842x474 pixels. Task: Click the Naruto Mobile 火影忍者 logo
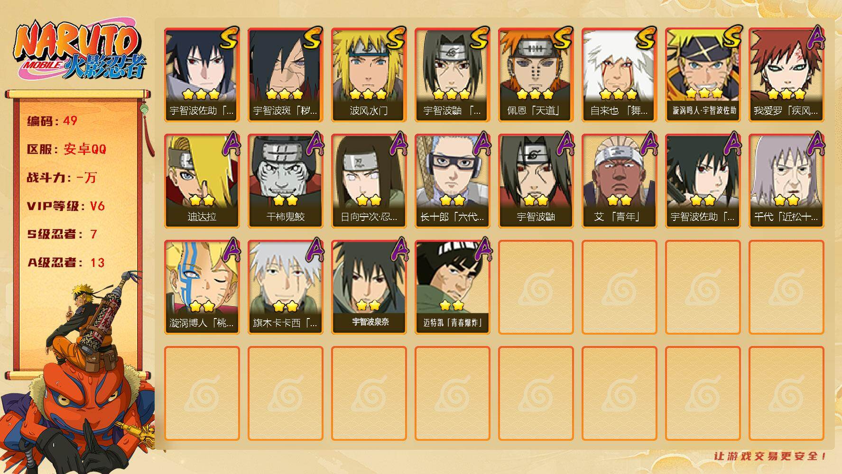pyautogui.click(x=80, y=51)
